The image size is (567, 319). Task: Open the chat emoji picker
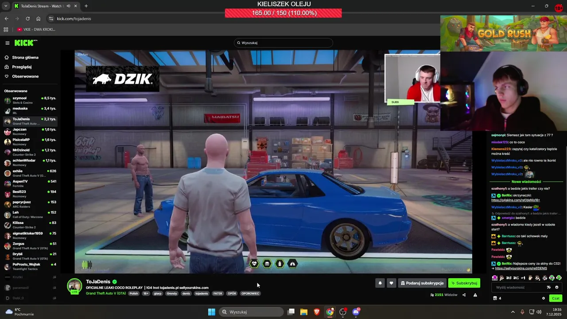tap(557, 287)
